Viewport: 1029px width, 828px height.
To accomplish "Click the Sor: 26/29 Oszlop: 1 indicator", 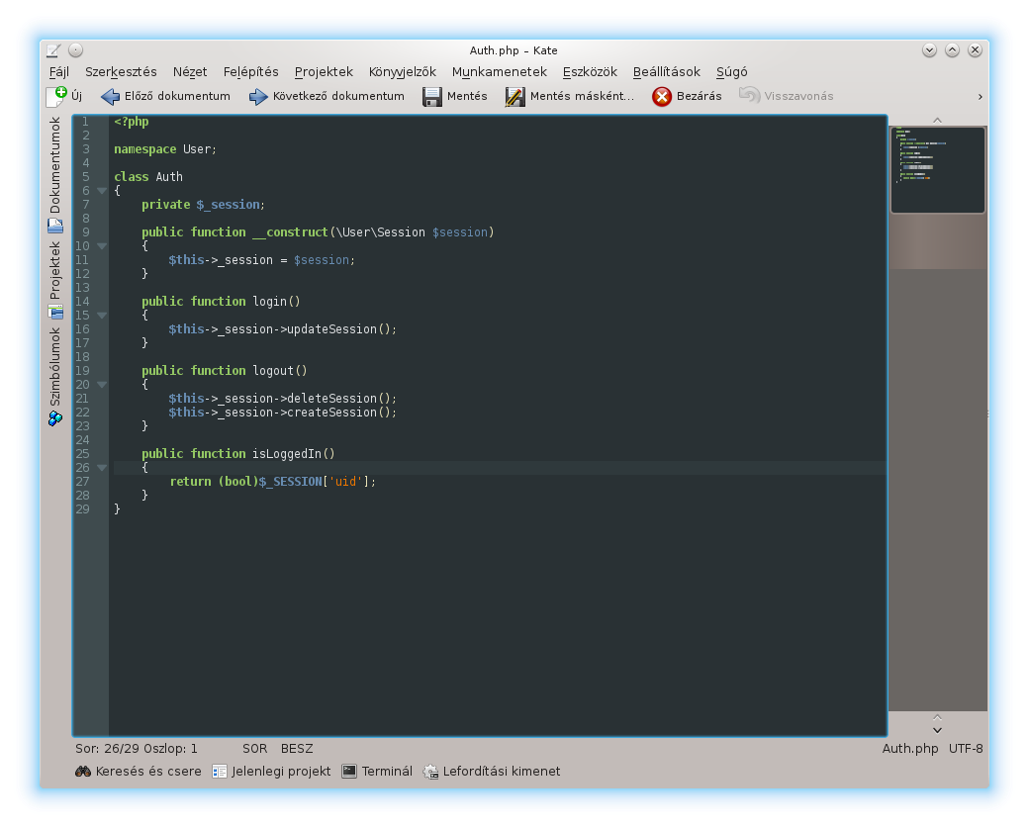I will pyautogui.click(x=136, y=749).
